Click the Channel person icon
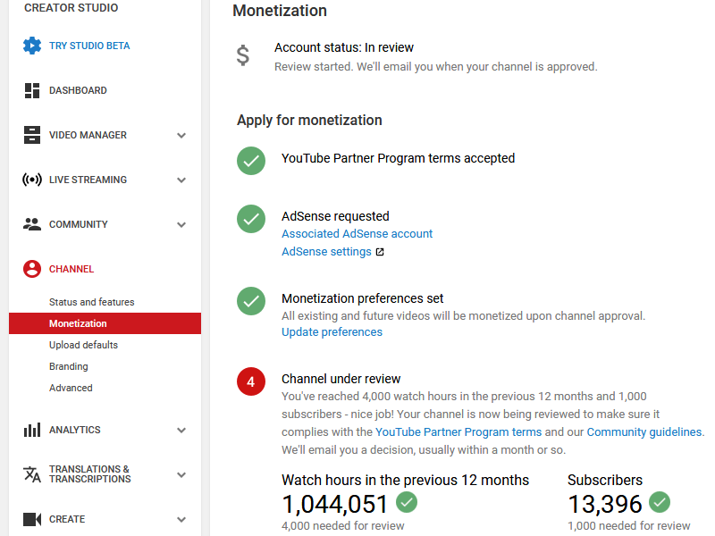Screen dimensions: 715x536 tap(32, 269)
